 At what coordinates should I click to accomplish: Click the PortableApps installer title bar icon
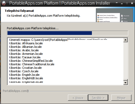pos(4,3)
